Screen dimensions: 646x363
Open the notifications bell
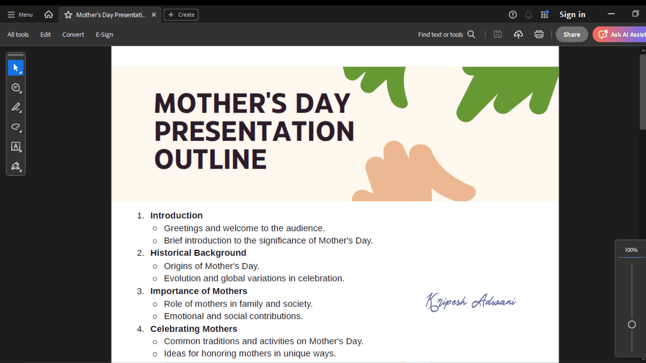pos(529,15)
